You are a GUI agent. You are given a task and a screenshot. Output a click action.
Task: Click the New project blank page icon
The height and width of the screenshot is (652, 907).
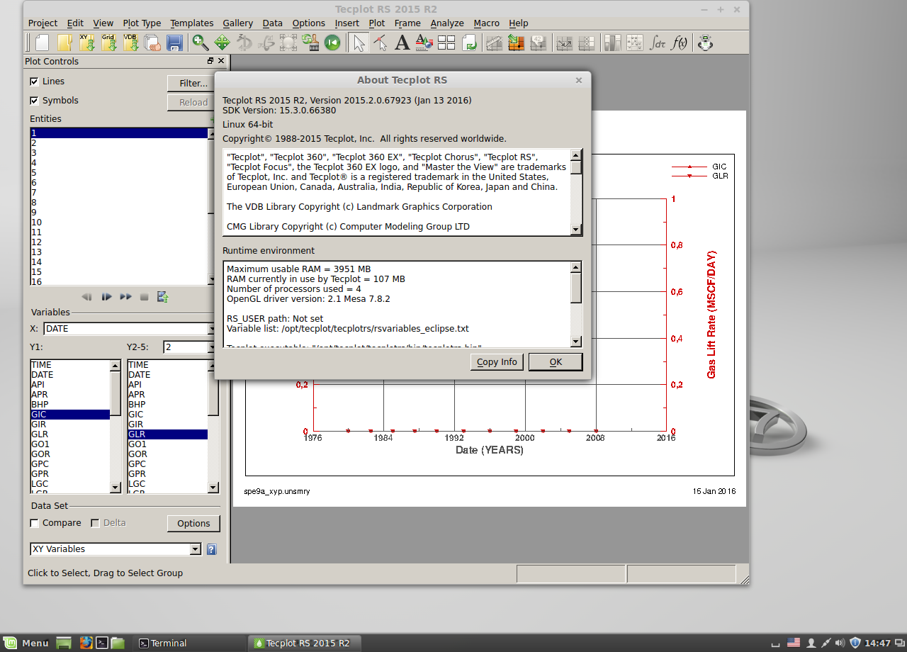pos(42,43)
